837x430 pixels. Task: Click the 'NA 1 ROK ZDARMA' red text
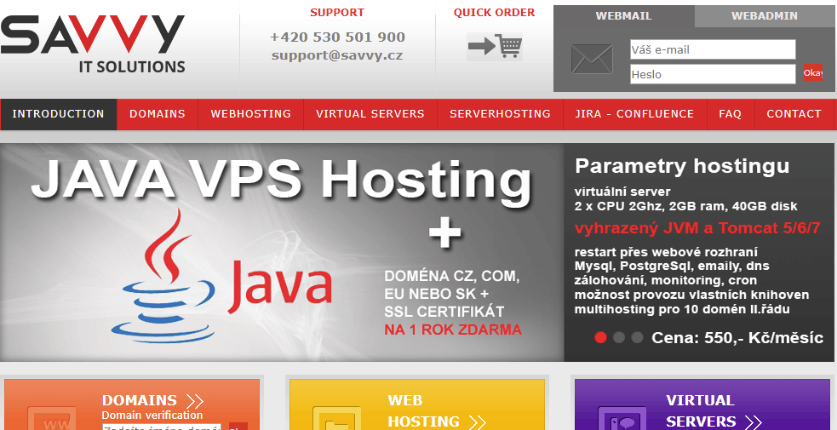[x=453, y=330]
